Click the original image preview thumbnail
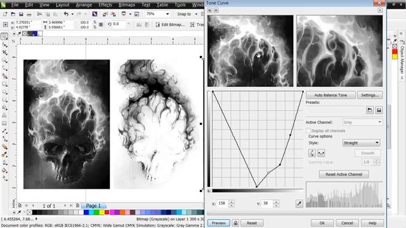Viewport: 406px width, 228px height. point(251,51)
